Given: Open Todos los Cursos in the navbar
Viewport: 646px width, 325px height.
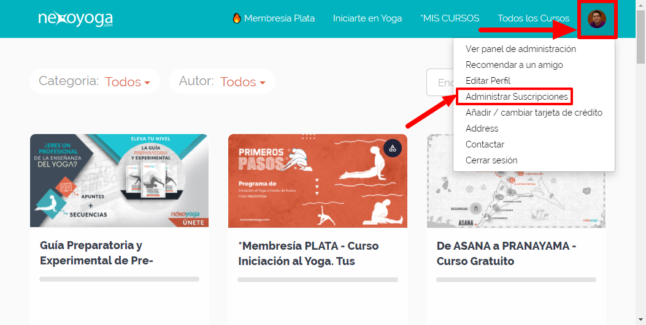Looking at the screenshot, I should [x=534, y=18].
